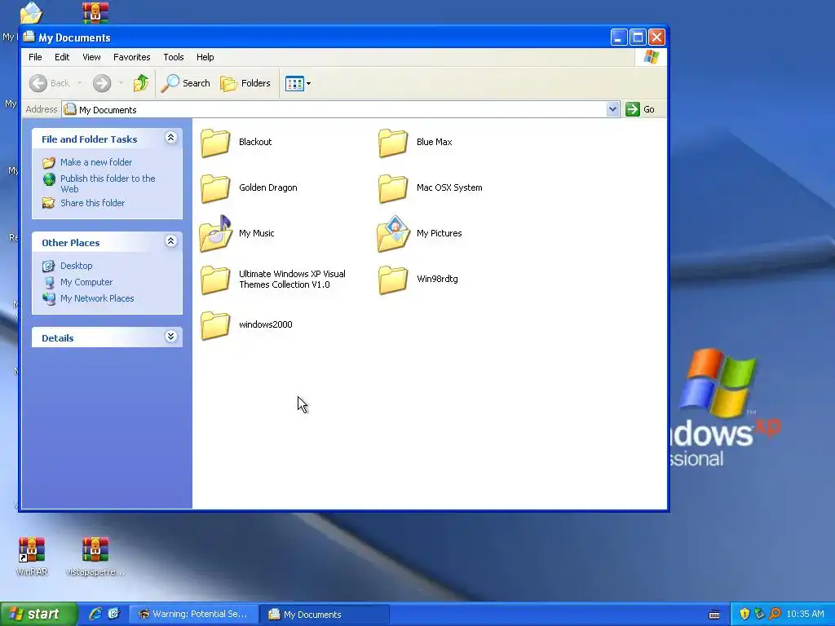835x626 pixels.
Task: Click the orange magnifier tray icon
Action: (x=775, y=615)
